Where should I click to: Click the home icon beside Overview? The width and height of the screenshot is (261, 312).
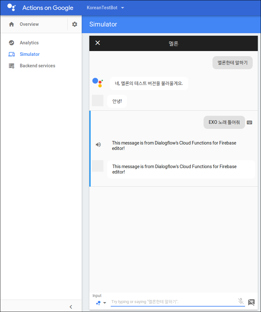click(x=11, y=24)
